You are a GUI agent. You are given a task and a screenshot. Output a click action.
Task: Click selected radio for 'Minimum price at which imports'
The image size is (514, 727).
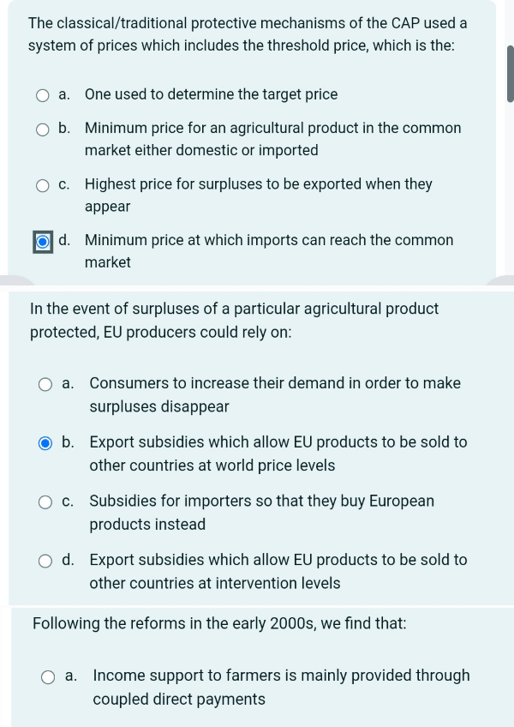[x=42, y=241]
